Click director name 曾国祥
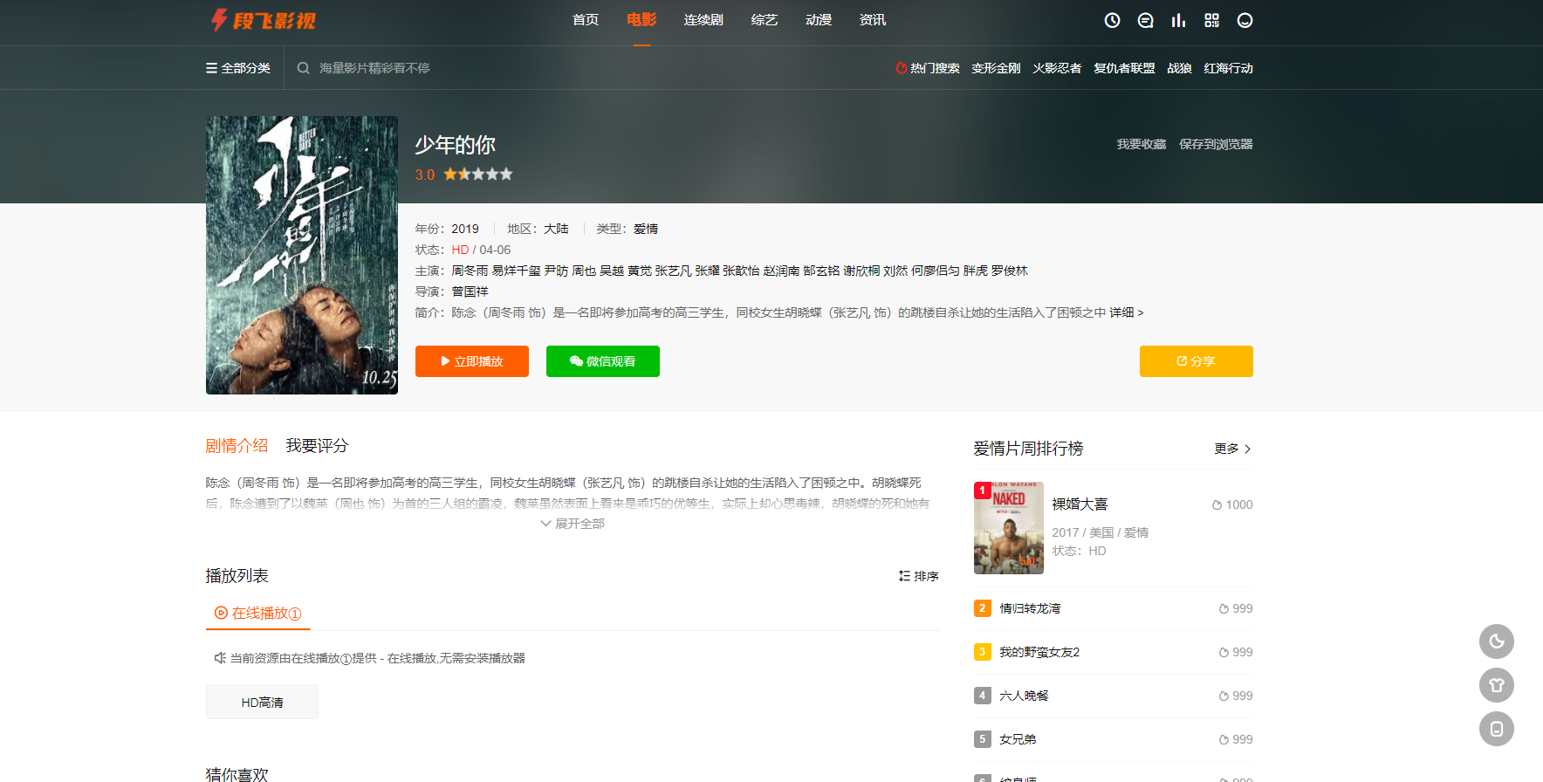 (470, 292)
